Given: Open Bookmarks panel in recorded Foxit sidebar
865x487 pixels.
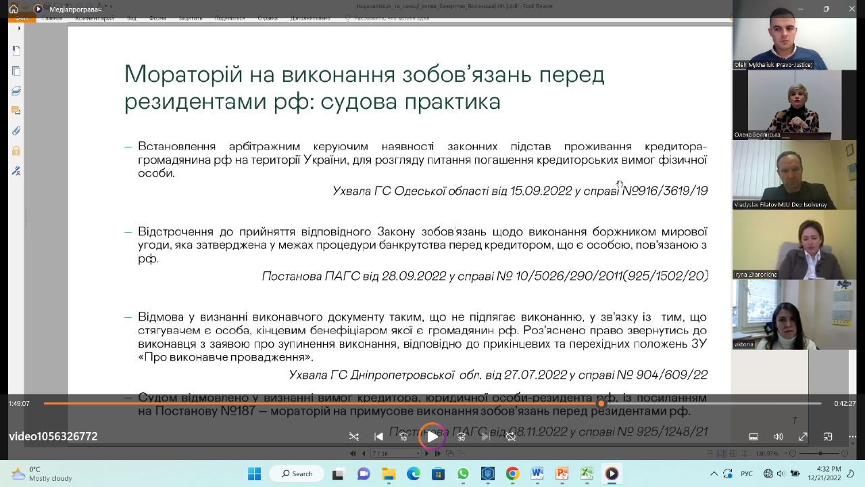Looking at the screenshot, I should click(x=16, y=51).
